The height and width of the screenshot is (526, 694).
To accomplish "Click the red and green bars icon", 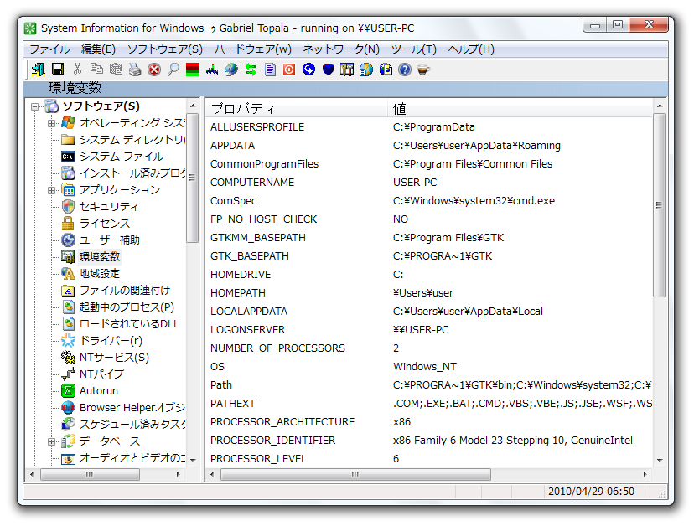I will pyautogui.click(x=193, y=70).
